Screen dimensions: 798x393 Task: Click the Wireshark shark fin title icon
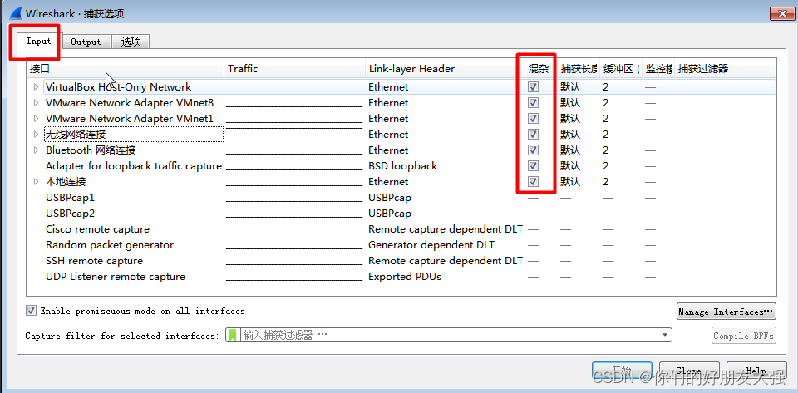16,13
